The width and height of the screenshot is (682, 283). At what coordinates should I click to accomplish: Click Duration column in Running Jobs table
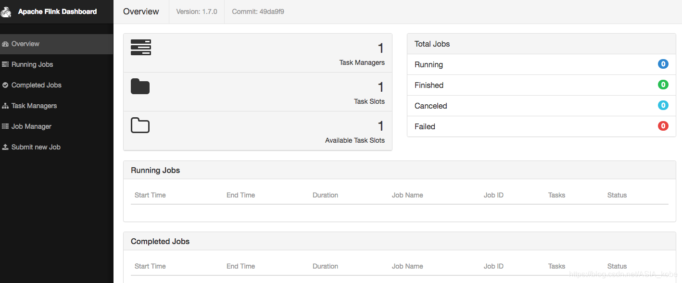(325, 195)
